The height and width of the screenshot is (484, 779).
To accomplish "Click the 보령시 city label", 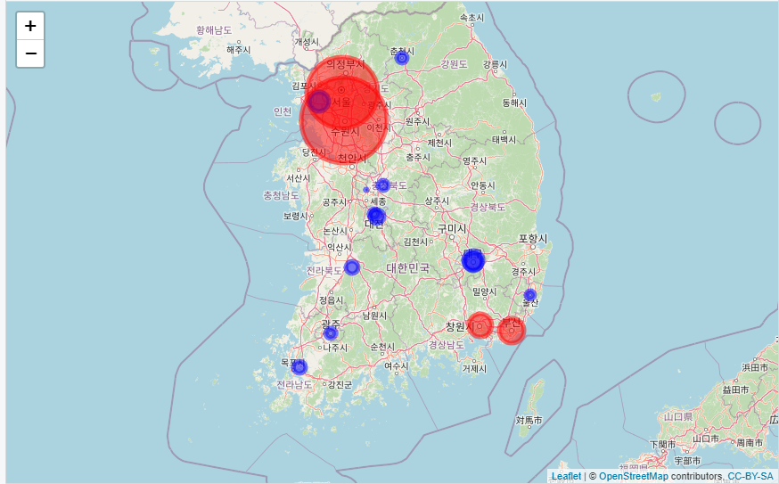I will [x=296, y=217].
